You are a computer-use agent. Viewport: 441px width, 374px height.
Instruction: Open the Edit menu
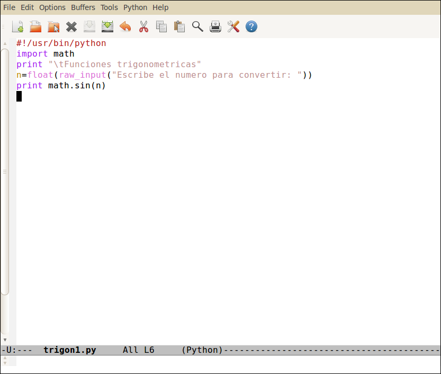pyautogui.click(x=27, y=7)
